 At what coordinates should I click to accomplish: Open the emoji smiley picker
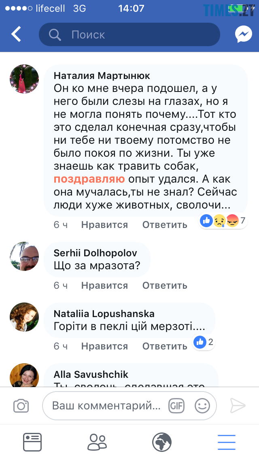tap(202, 405)
